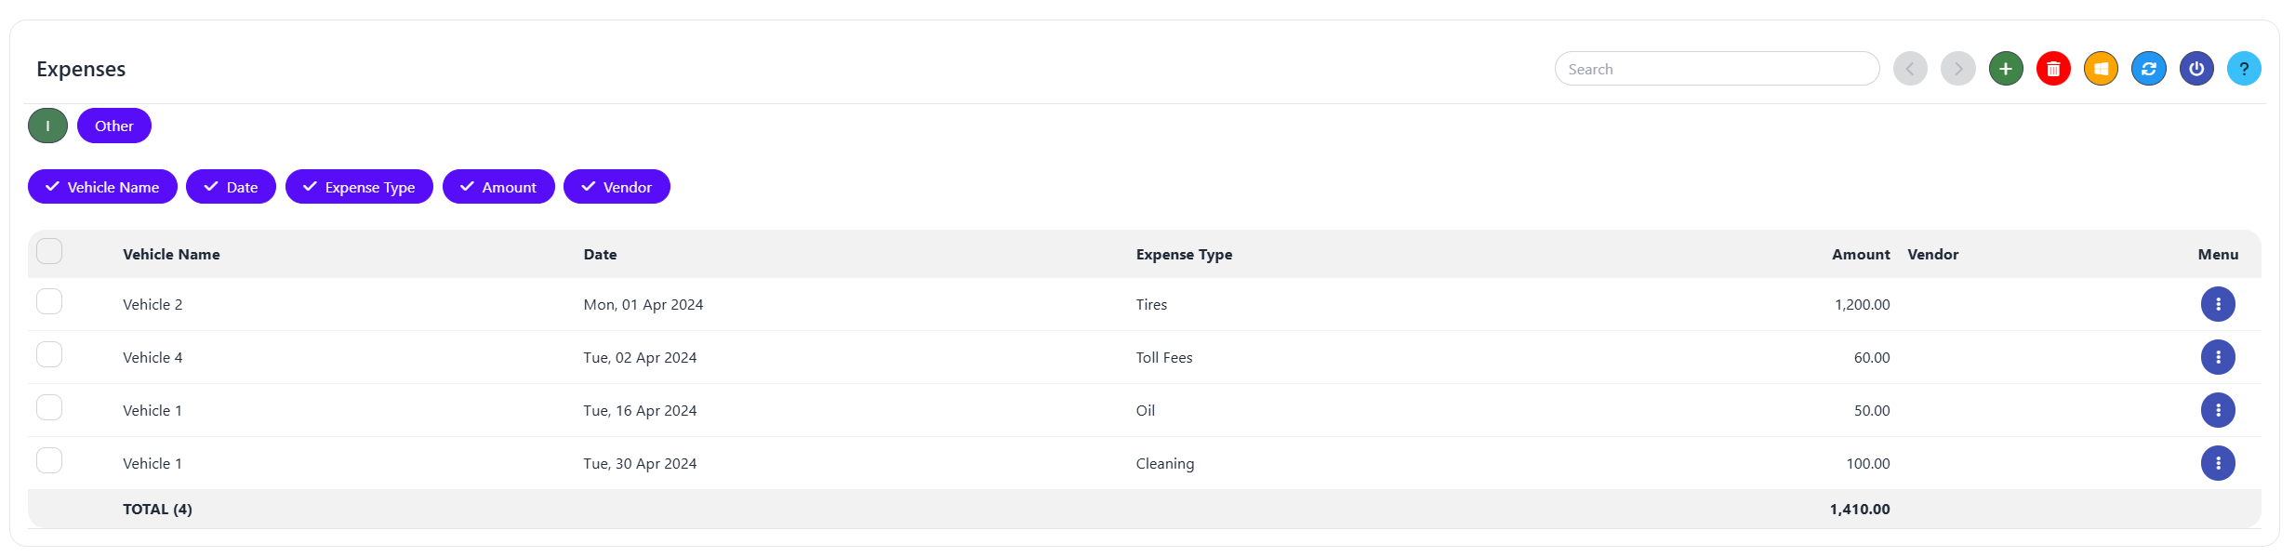
Task: Click the red trash delete icon
Action: [x=2053, y=69]
